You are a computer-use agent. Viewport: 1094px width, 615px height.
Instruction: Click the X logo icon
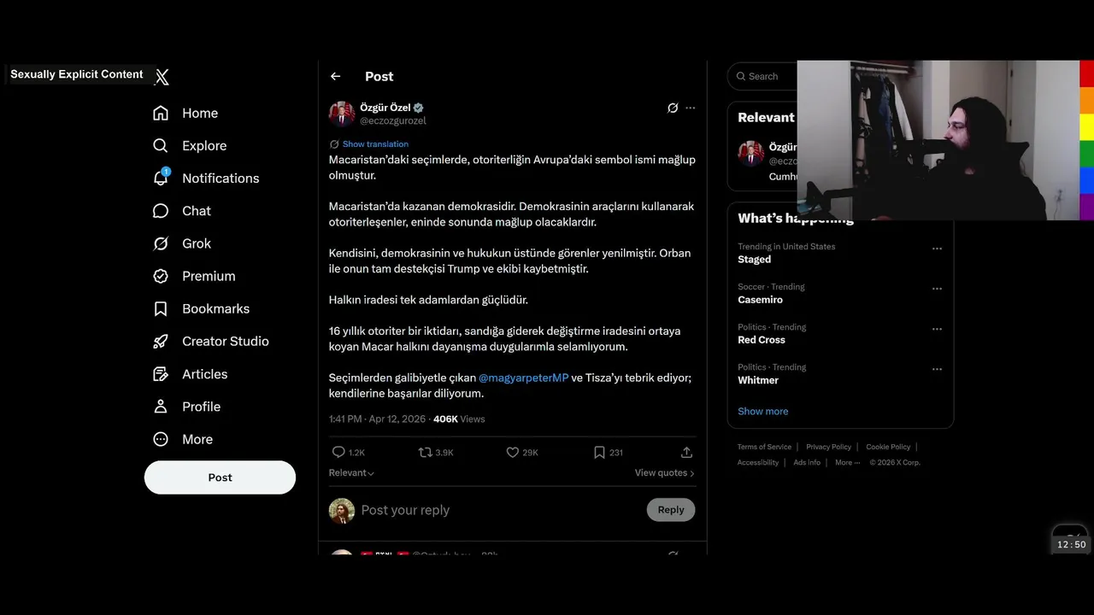pos(162,77)
